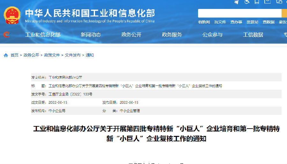Select the 政务公开 navigation tab

[131, 35]
